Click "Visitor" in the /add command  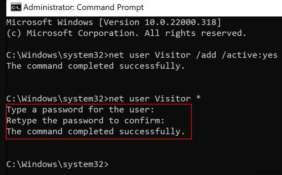pyautogui.click(x=172, y=55)
